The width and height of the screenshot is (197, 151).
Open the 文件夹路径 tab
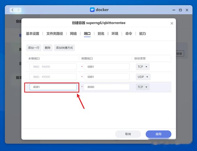pyautogui.click(x=54, y=34)
